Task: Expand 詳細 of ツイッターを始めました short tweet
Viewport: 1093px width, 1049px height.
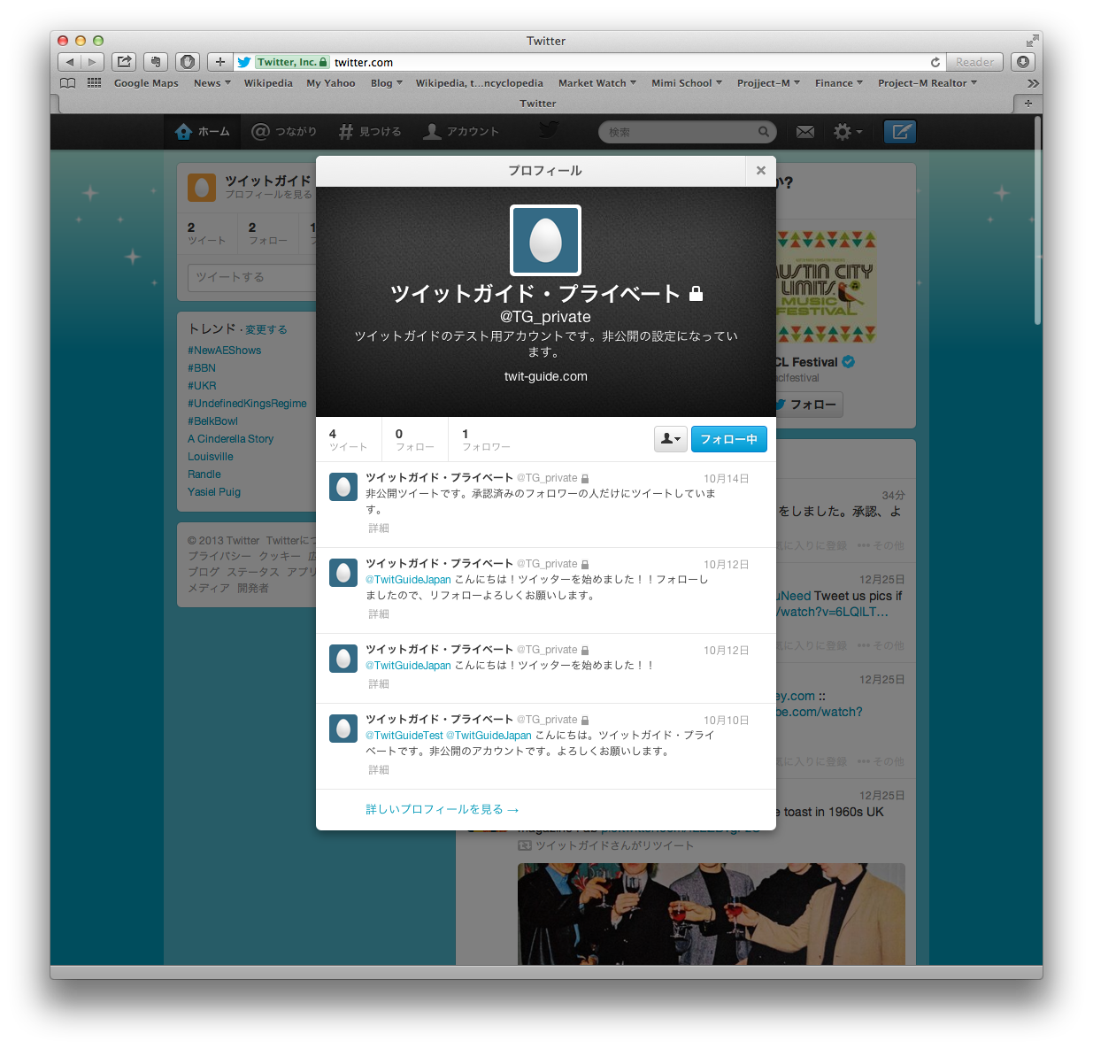Action: point(379,684)
